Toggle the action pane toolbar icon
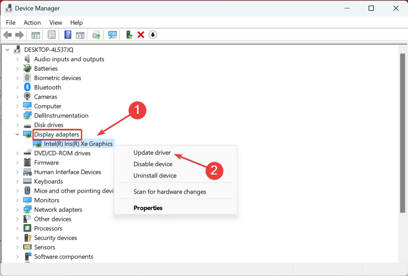This screenshot has height=276, width=408. [x=80, y=35]
